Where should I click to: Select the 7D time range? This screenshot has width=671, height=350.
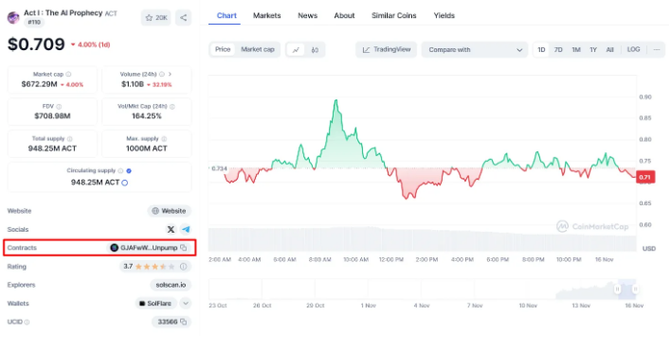tap(558, 49)
